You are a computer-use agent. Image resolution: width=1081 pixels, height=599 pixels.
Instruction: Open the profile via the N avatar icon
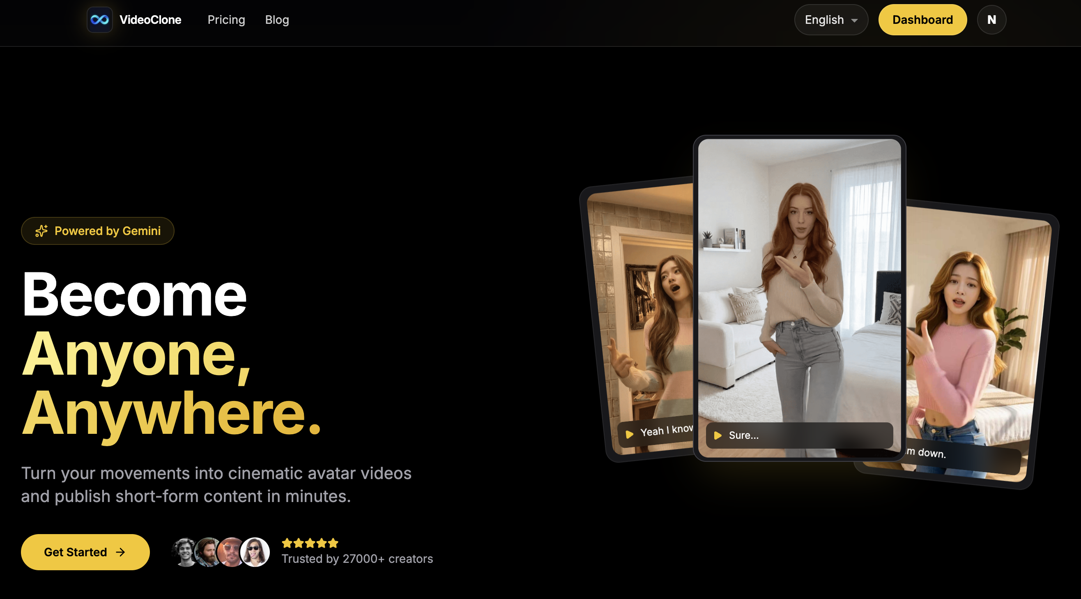991,19
